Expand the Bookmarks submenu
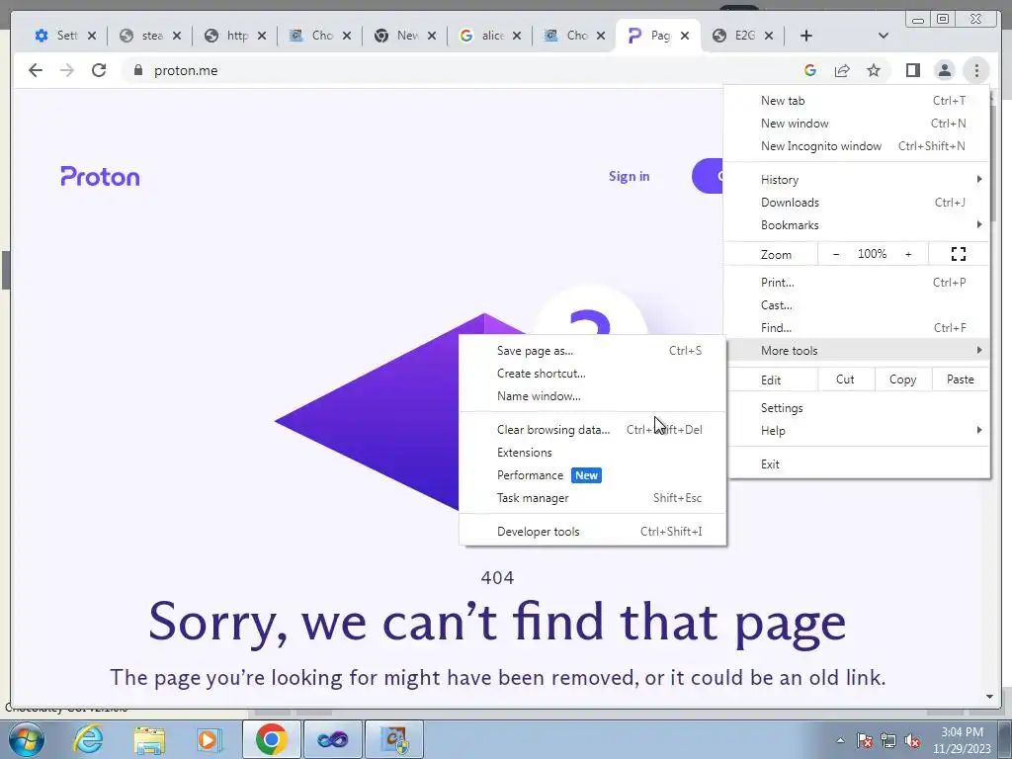 (859, 225)
